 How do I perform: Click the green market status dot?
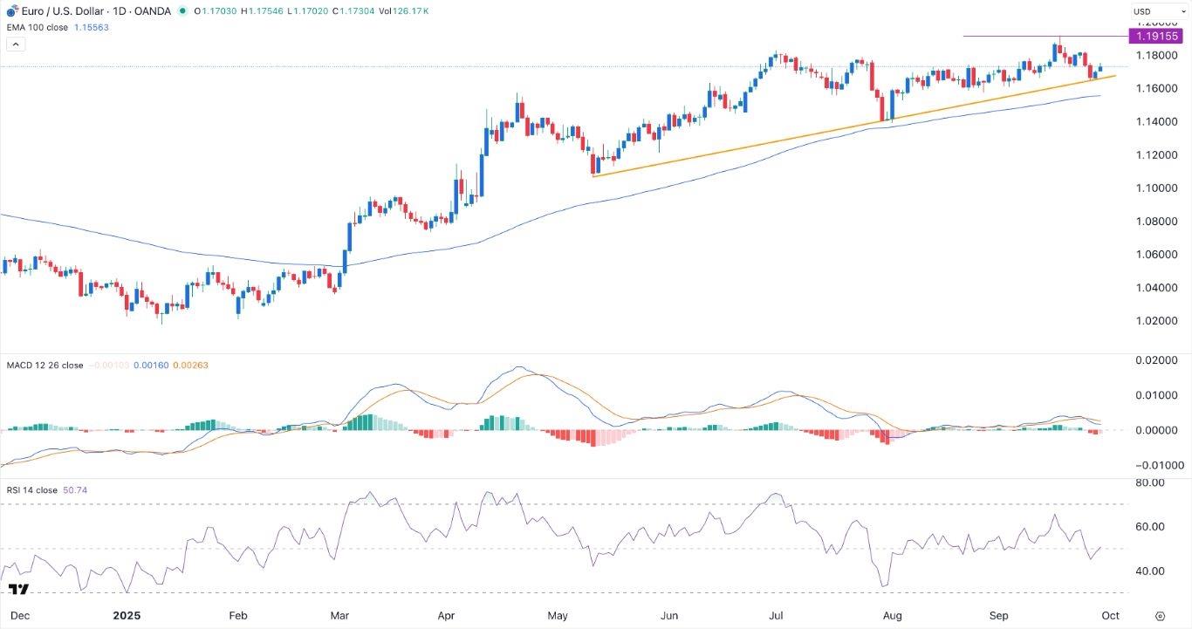(x=182, y=11)
